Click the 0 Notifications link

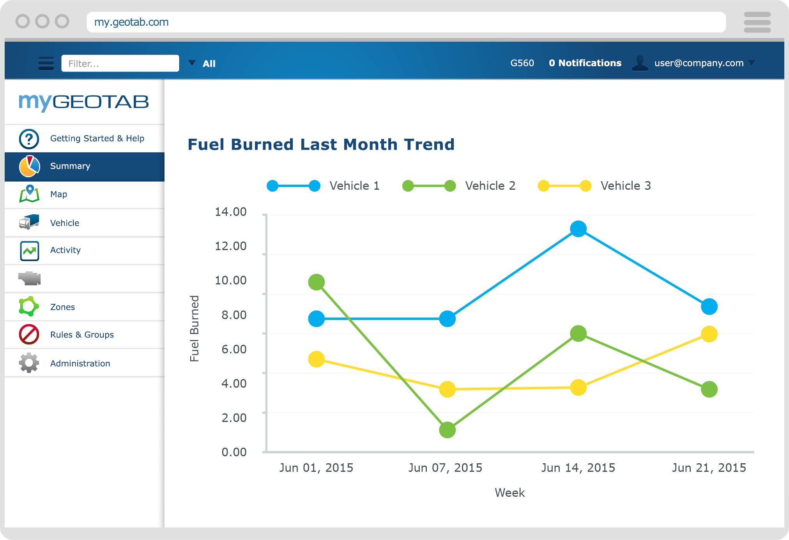(x=585, y=63)
